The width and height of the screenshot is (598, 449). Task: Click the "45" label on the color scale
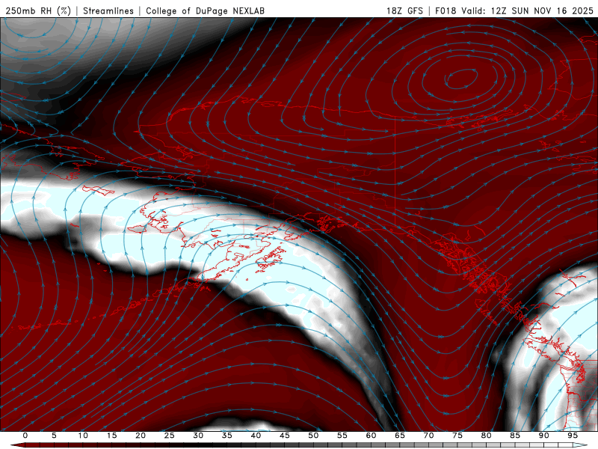285,436
